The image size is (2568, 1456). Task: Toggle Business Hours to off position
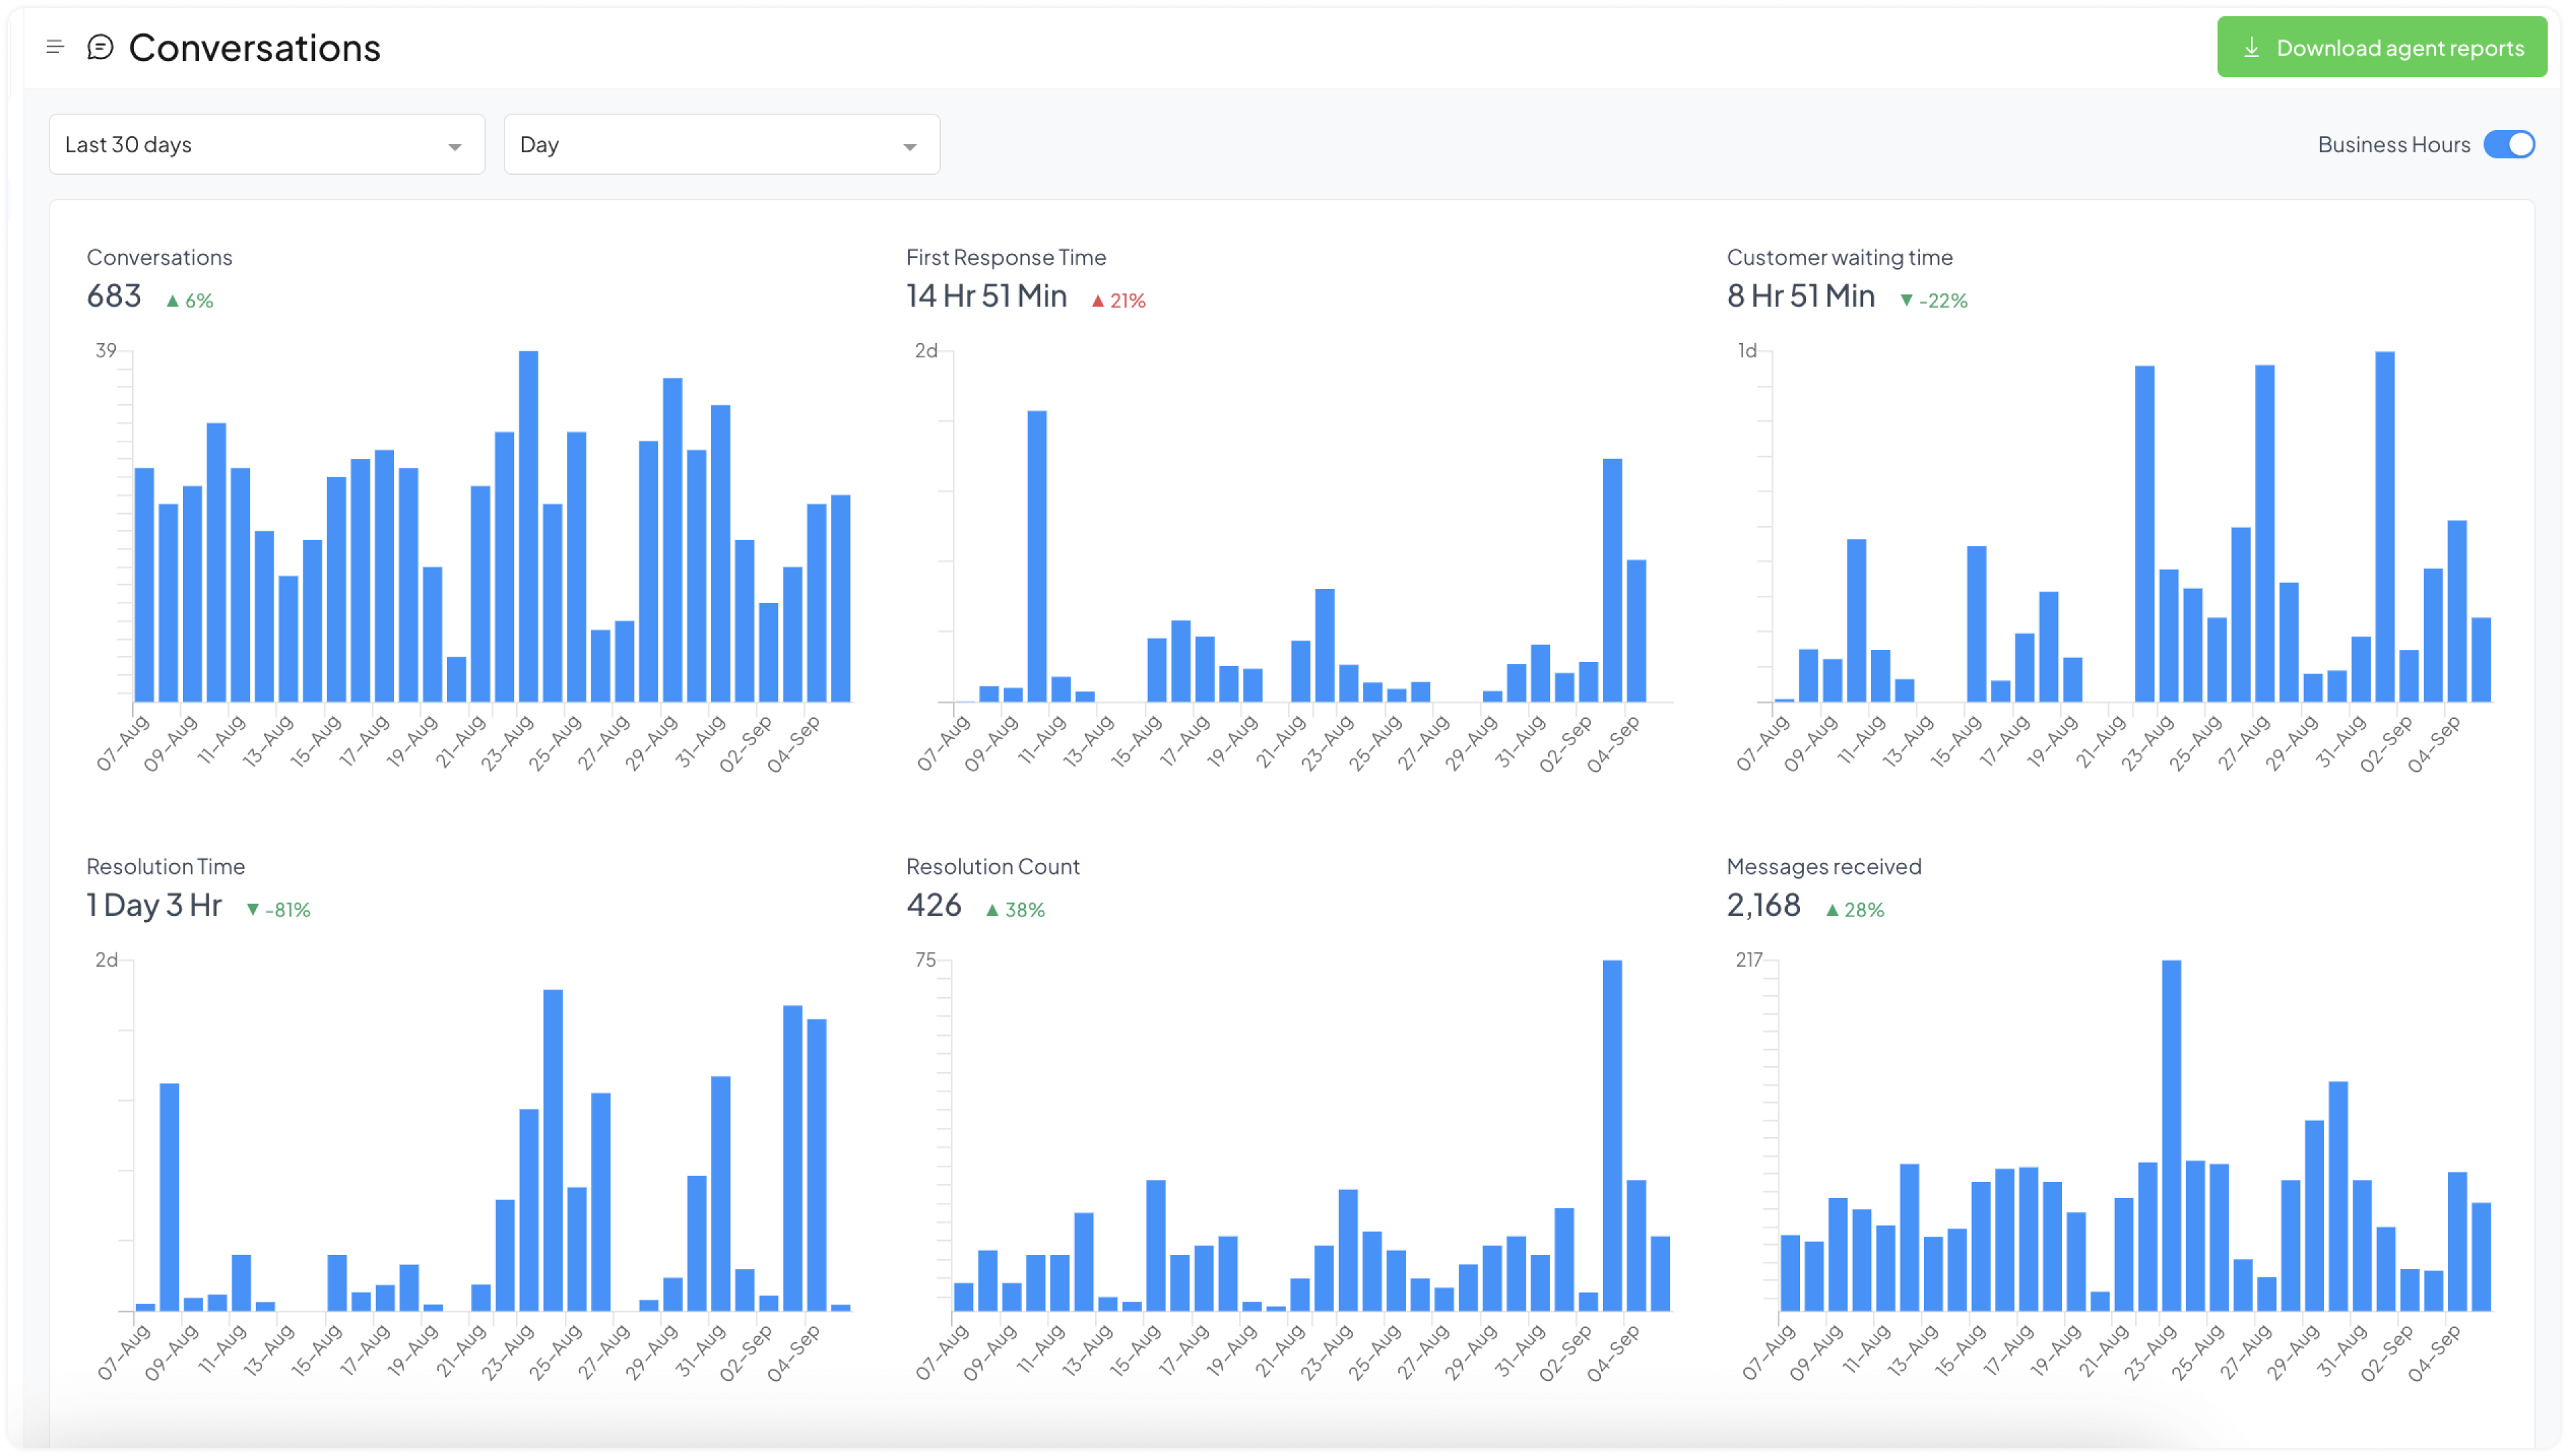tap(2506, 145)
